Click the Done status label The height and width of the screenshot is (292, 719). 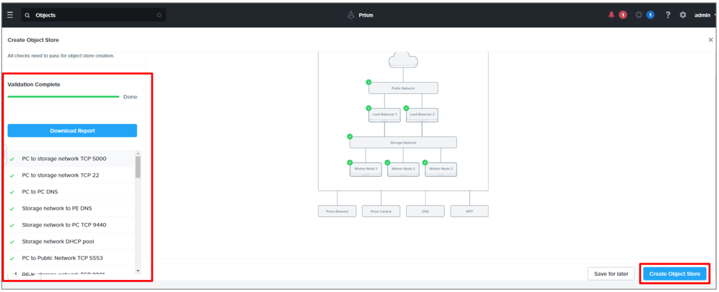[x=130, y=97]
